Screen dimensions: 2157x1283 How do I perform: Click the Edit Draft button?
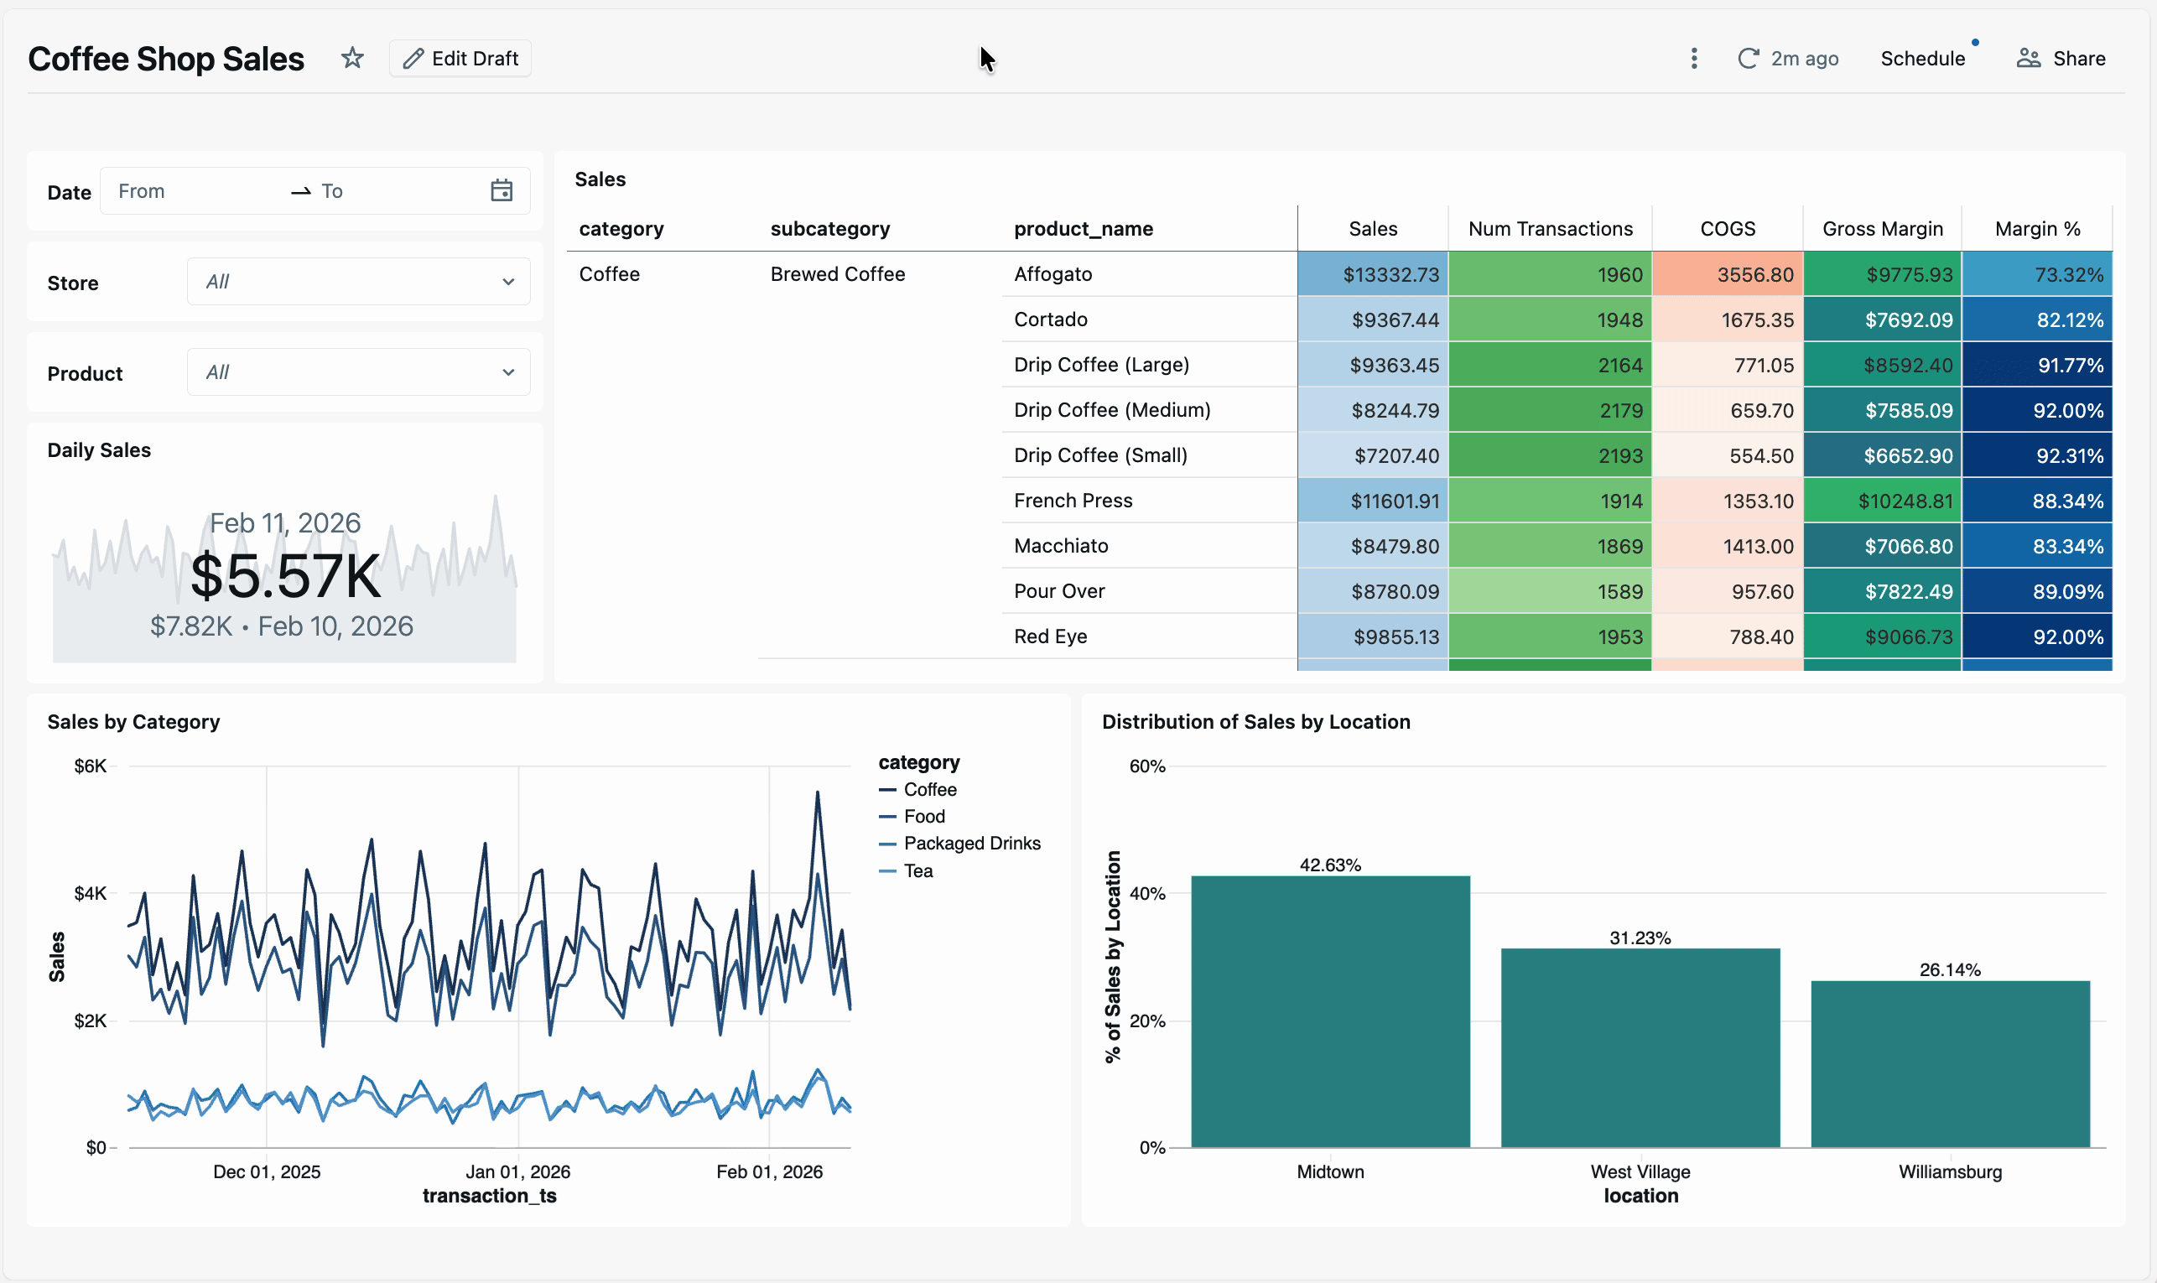(460, 58)
